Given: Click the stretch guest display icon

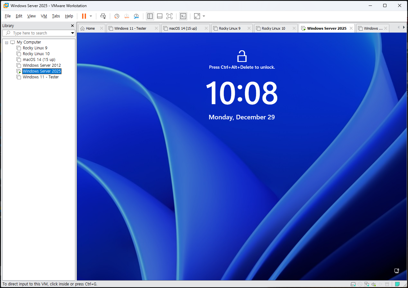Looking at the screenshot, I should [x=197, y=16].
